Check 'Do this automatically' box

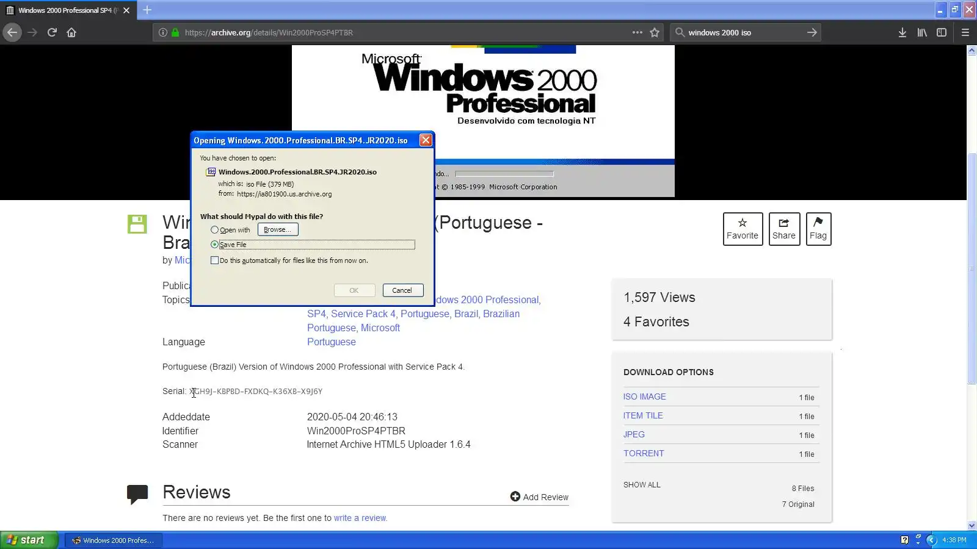[x=214, y=260]
